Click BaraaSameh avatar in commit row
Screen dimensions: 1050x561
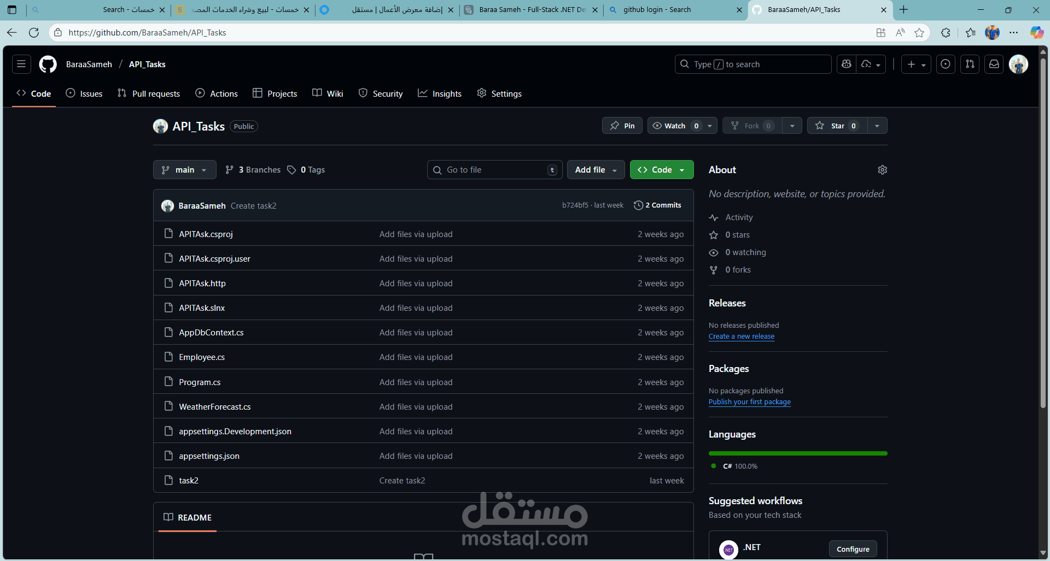[x=167, y=206]
